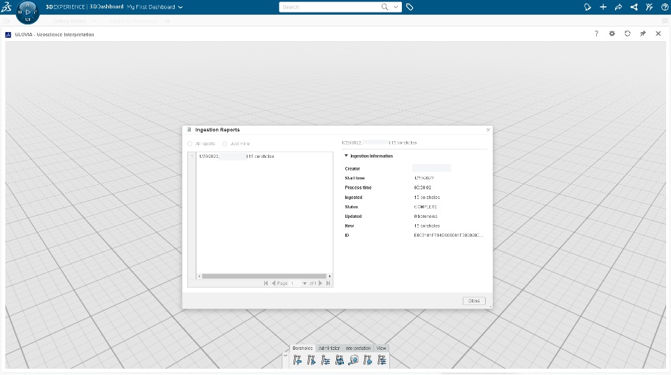Viewport: 671px width, 375px height.
Task: Open GEOVIA widget help question mark
Action: pyautogui.click(x=596, y=34)
